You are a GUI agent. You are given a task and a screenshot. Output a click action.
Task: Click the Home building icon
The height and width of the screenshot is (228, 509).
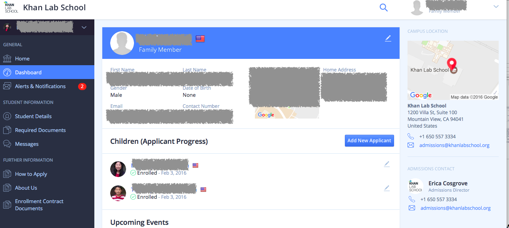[x=7, y=58]
